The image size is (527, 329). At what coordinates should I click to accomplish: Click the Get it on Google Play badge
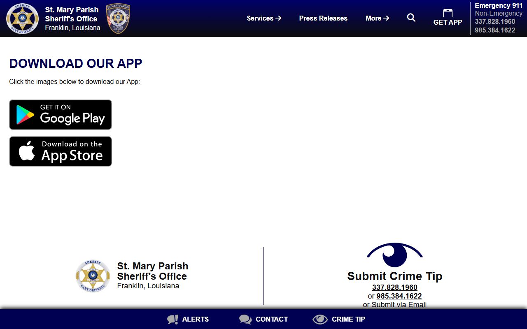click(x=61, y=115)
